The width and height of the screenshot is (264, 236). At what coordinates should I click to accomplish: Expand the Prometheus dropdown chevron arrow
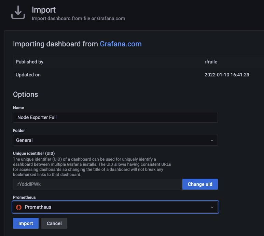[212, 207]
